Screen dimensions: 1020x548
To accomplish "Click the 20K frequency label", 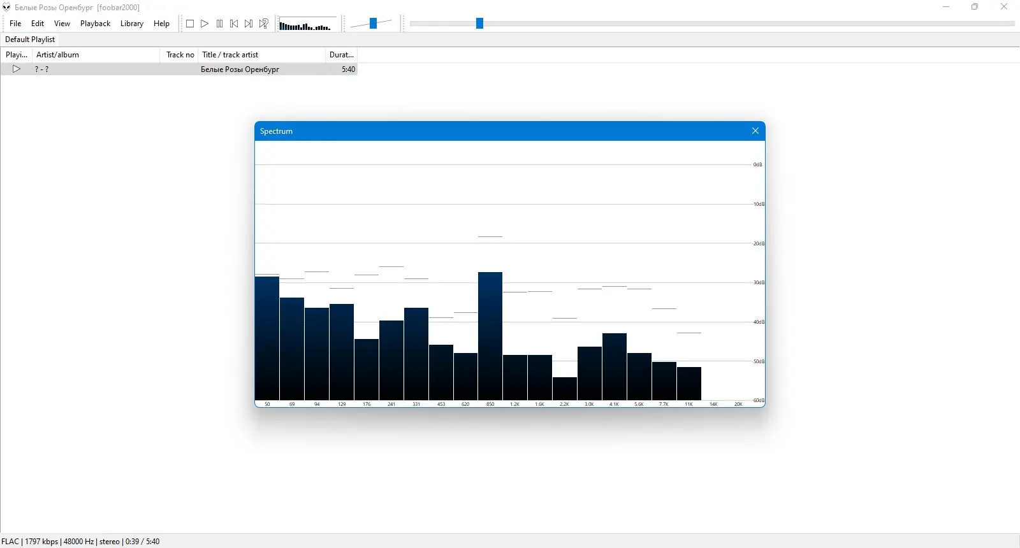I will click(x=738, y=404).
